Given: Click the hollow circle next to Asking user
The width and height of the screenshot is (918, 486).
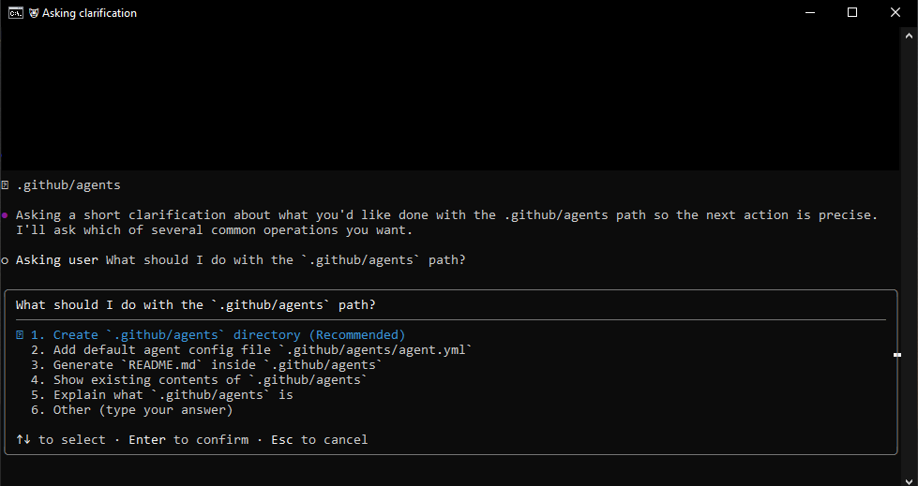Looking at the screenshot, I should pos(6,260).
